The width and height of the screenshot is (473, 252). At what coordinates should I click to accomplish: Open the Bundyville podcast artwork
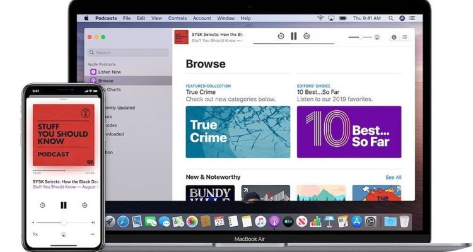click(210, 193)
